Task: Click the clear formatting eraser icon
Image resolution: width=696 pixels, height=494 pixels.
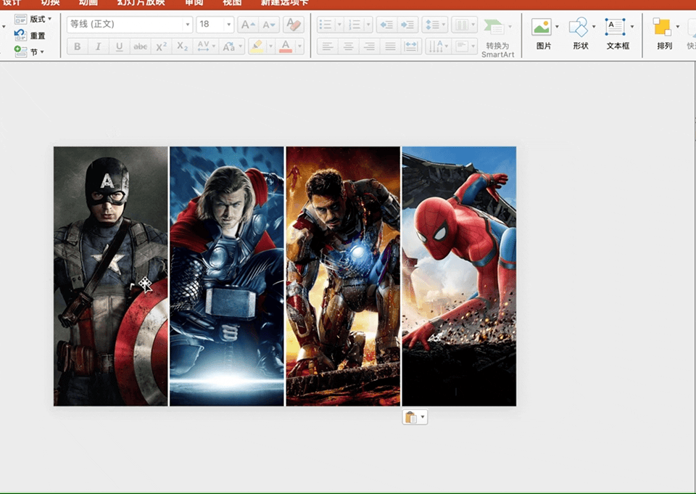Action: coord(293,25)
